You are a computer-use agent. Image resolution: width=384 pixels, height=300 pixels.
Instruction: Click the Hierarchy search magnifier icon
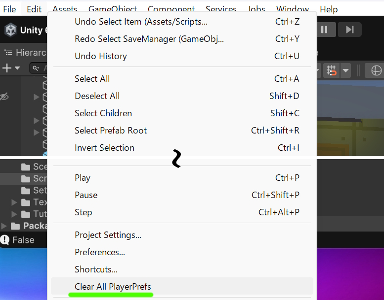(x=36, y=68)
